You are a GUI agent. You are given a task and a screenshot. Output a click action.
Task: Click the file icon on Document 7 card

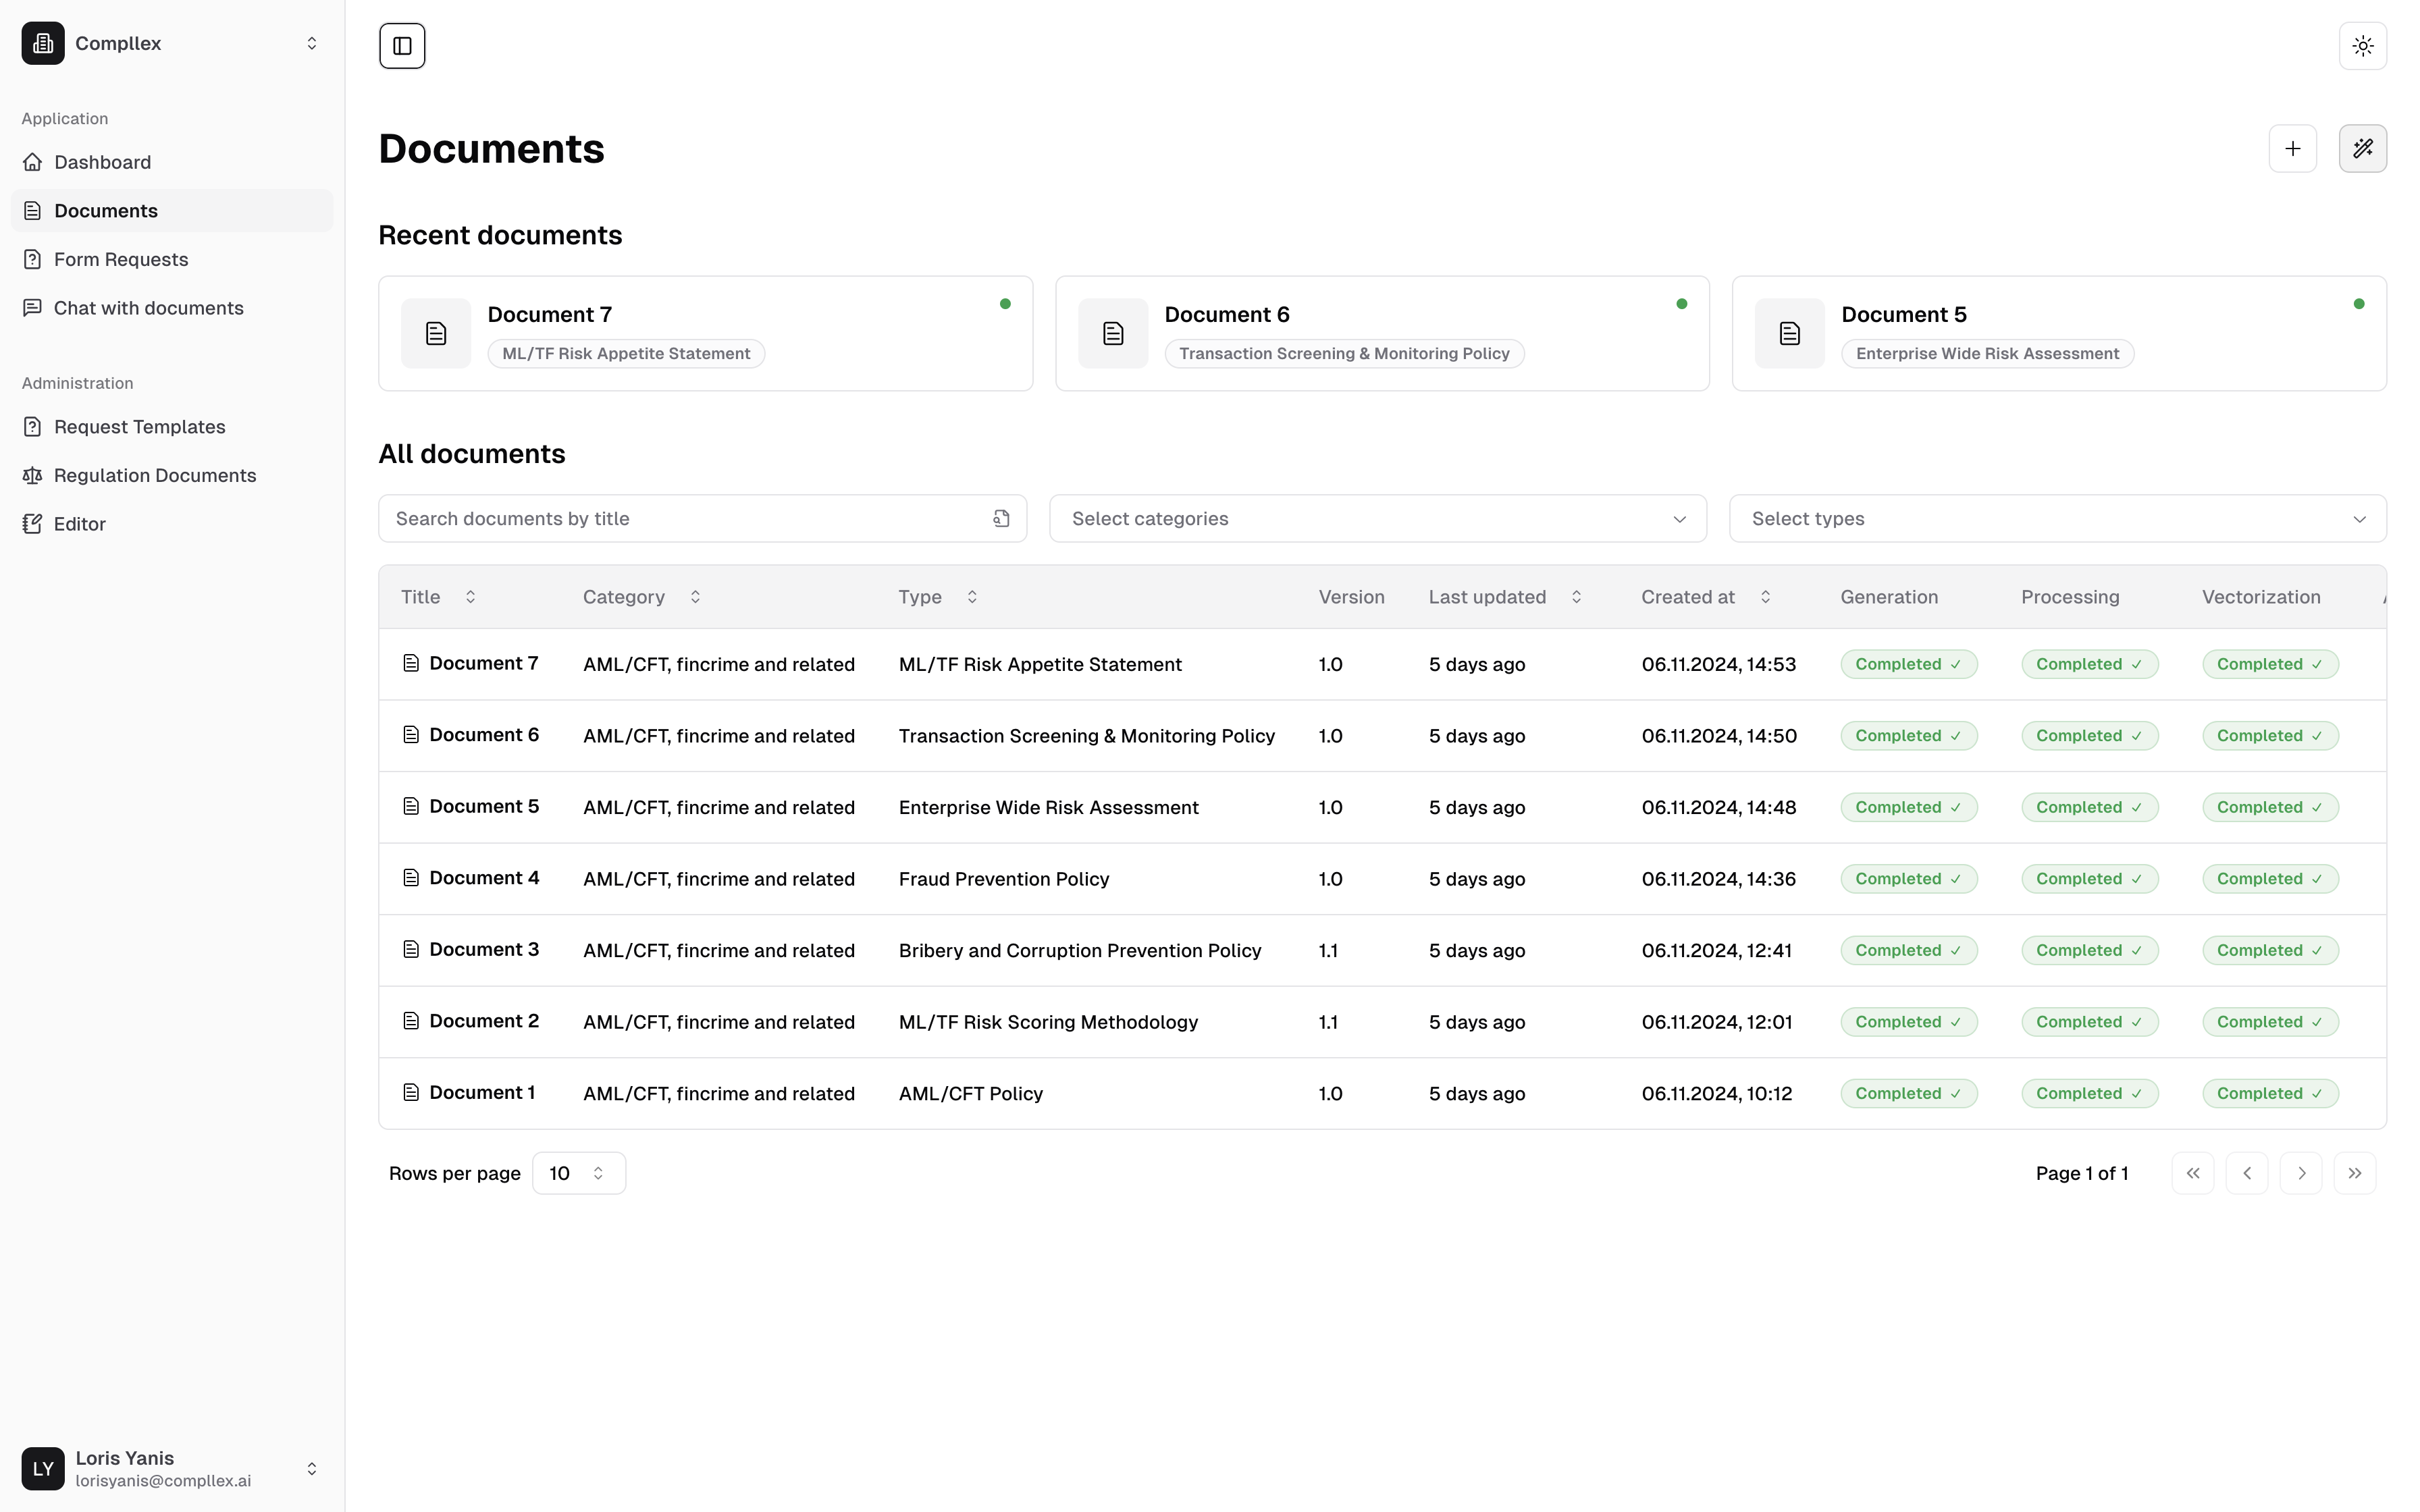pos(436,333)
